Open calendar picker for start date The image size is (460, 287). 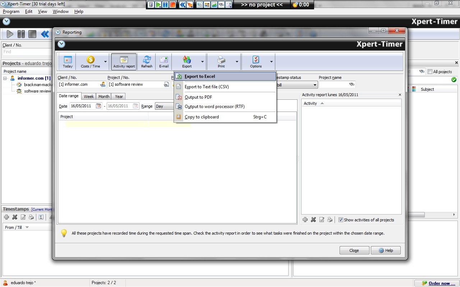pos(98,106)
